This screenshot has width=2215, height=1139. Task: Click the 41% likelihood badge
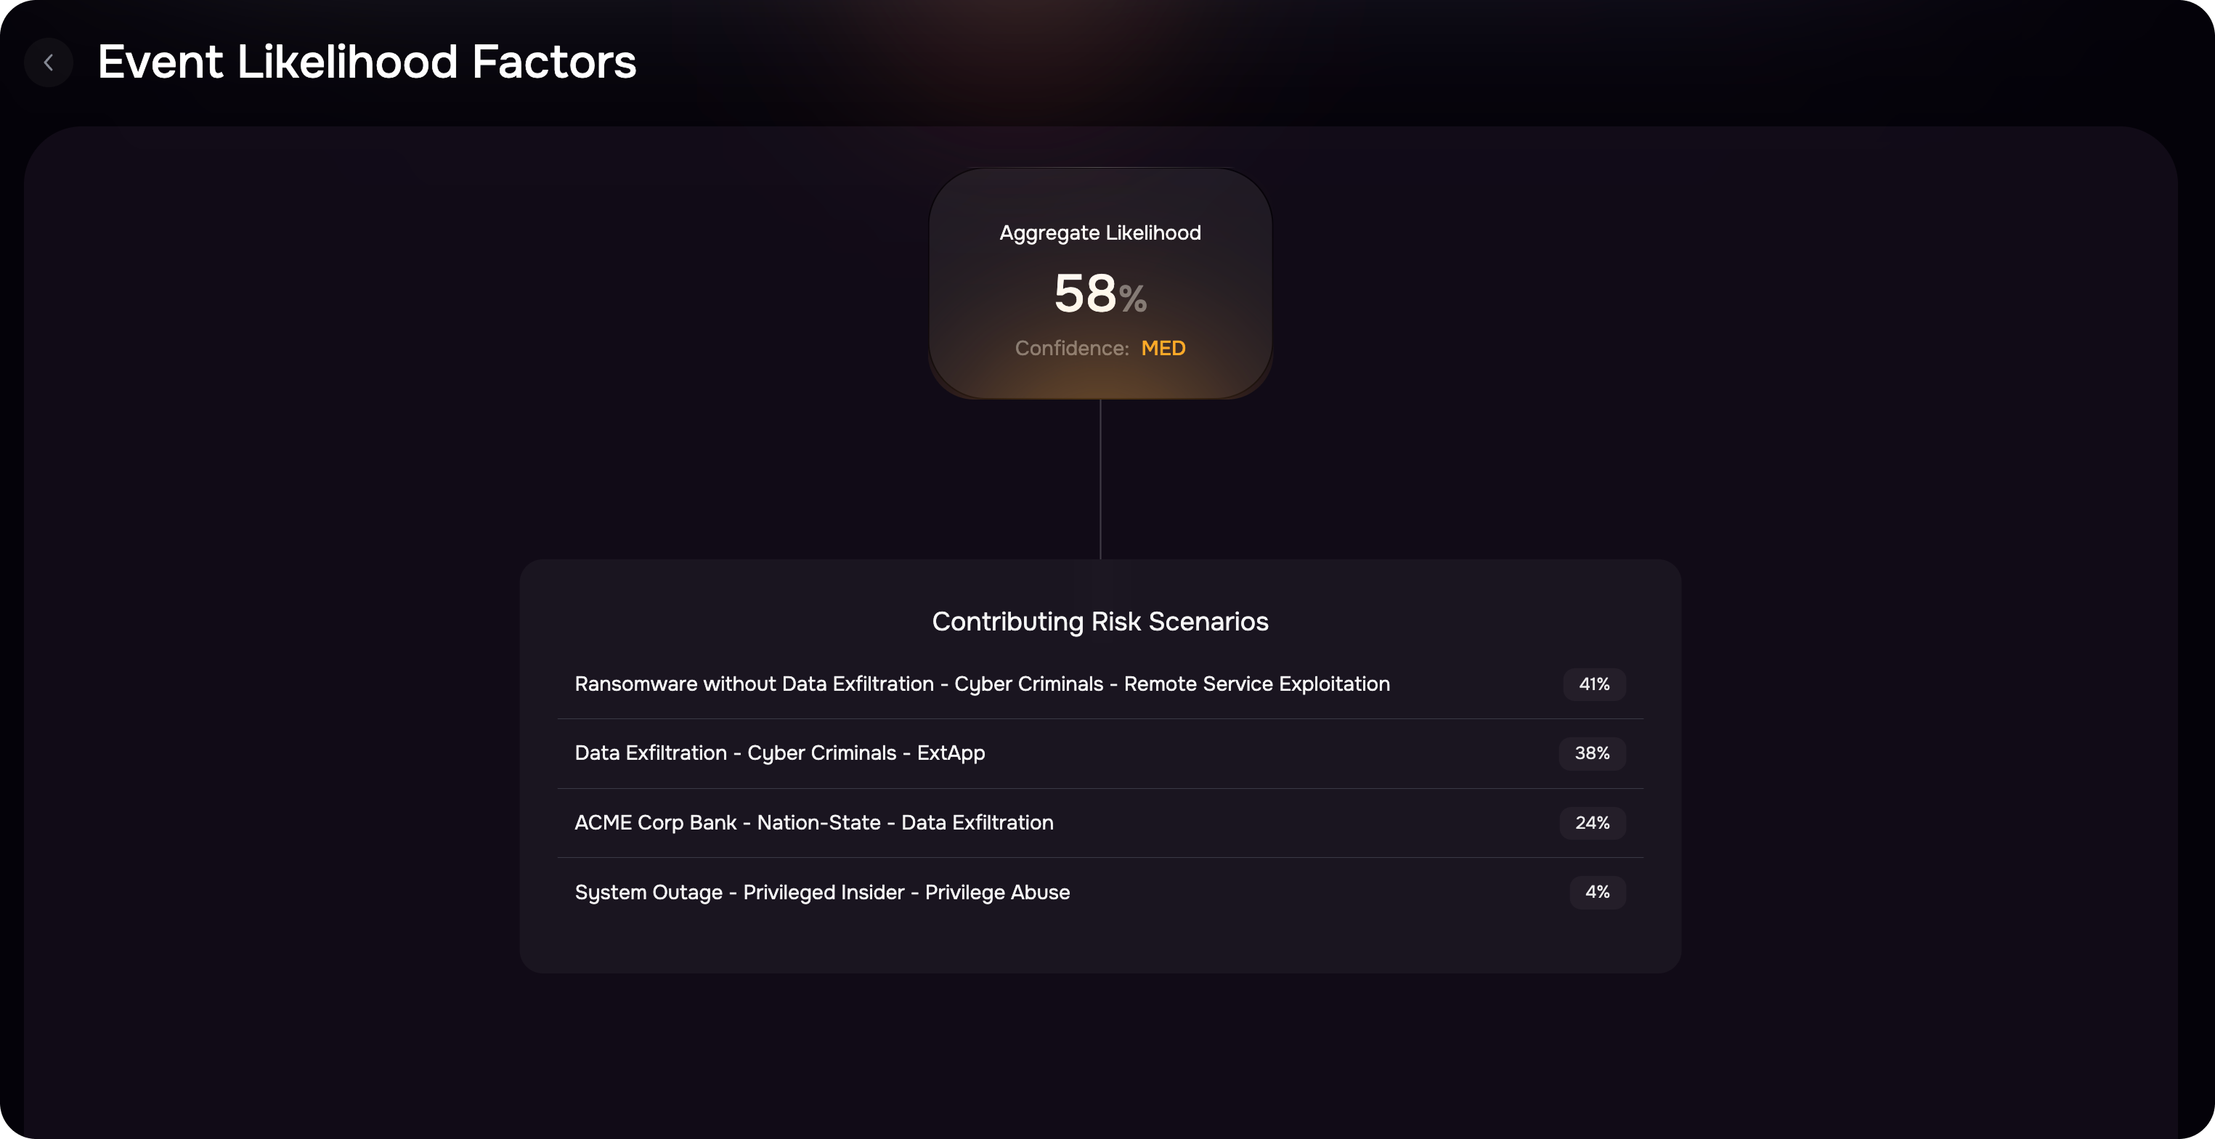point(1593,684)
